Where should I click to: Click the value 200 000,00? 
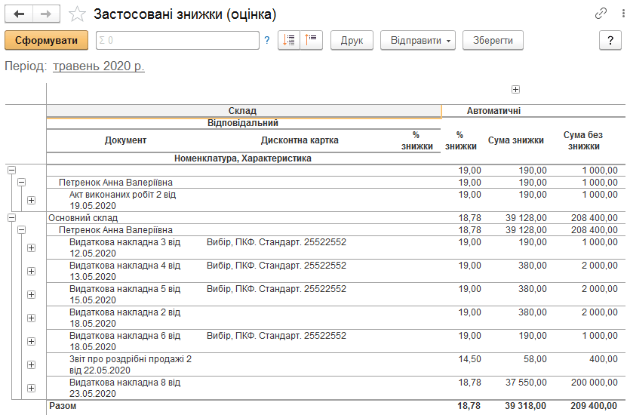[595, 383]
